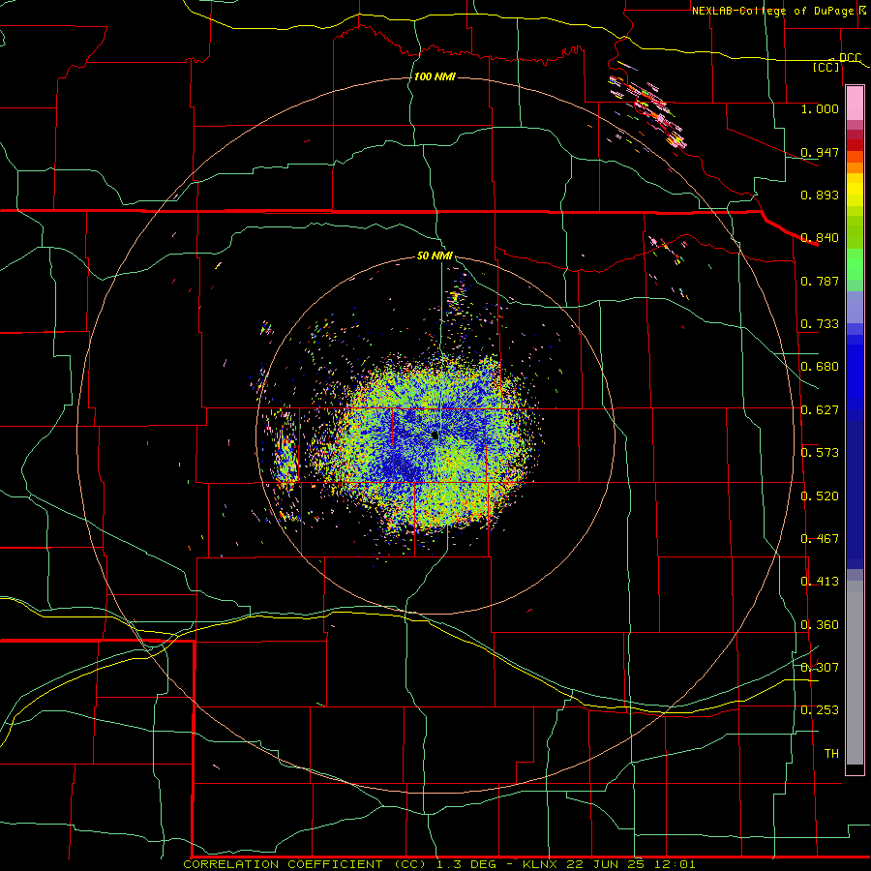Click the dark red swatch on the color bar

coord(855,145)
